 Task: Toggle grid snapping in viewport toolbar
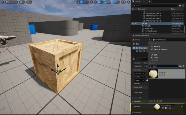coord(99,2)
